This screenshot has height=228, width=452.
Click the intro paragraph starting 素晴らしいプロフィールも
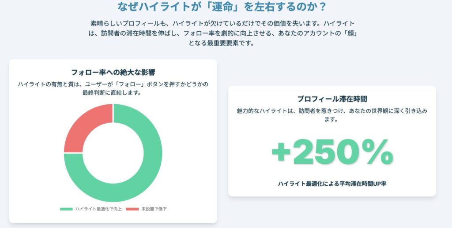click(x=222, y=33)
